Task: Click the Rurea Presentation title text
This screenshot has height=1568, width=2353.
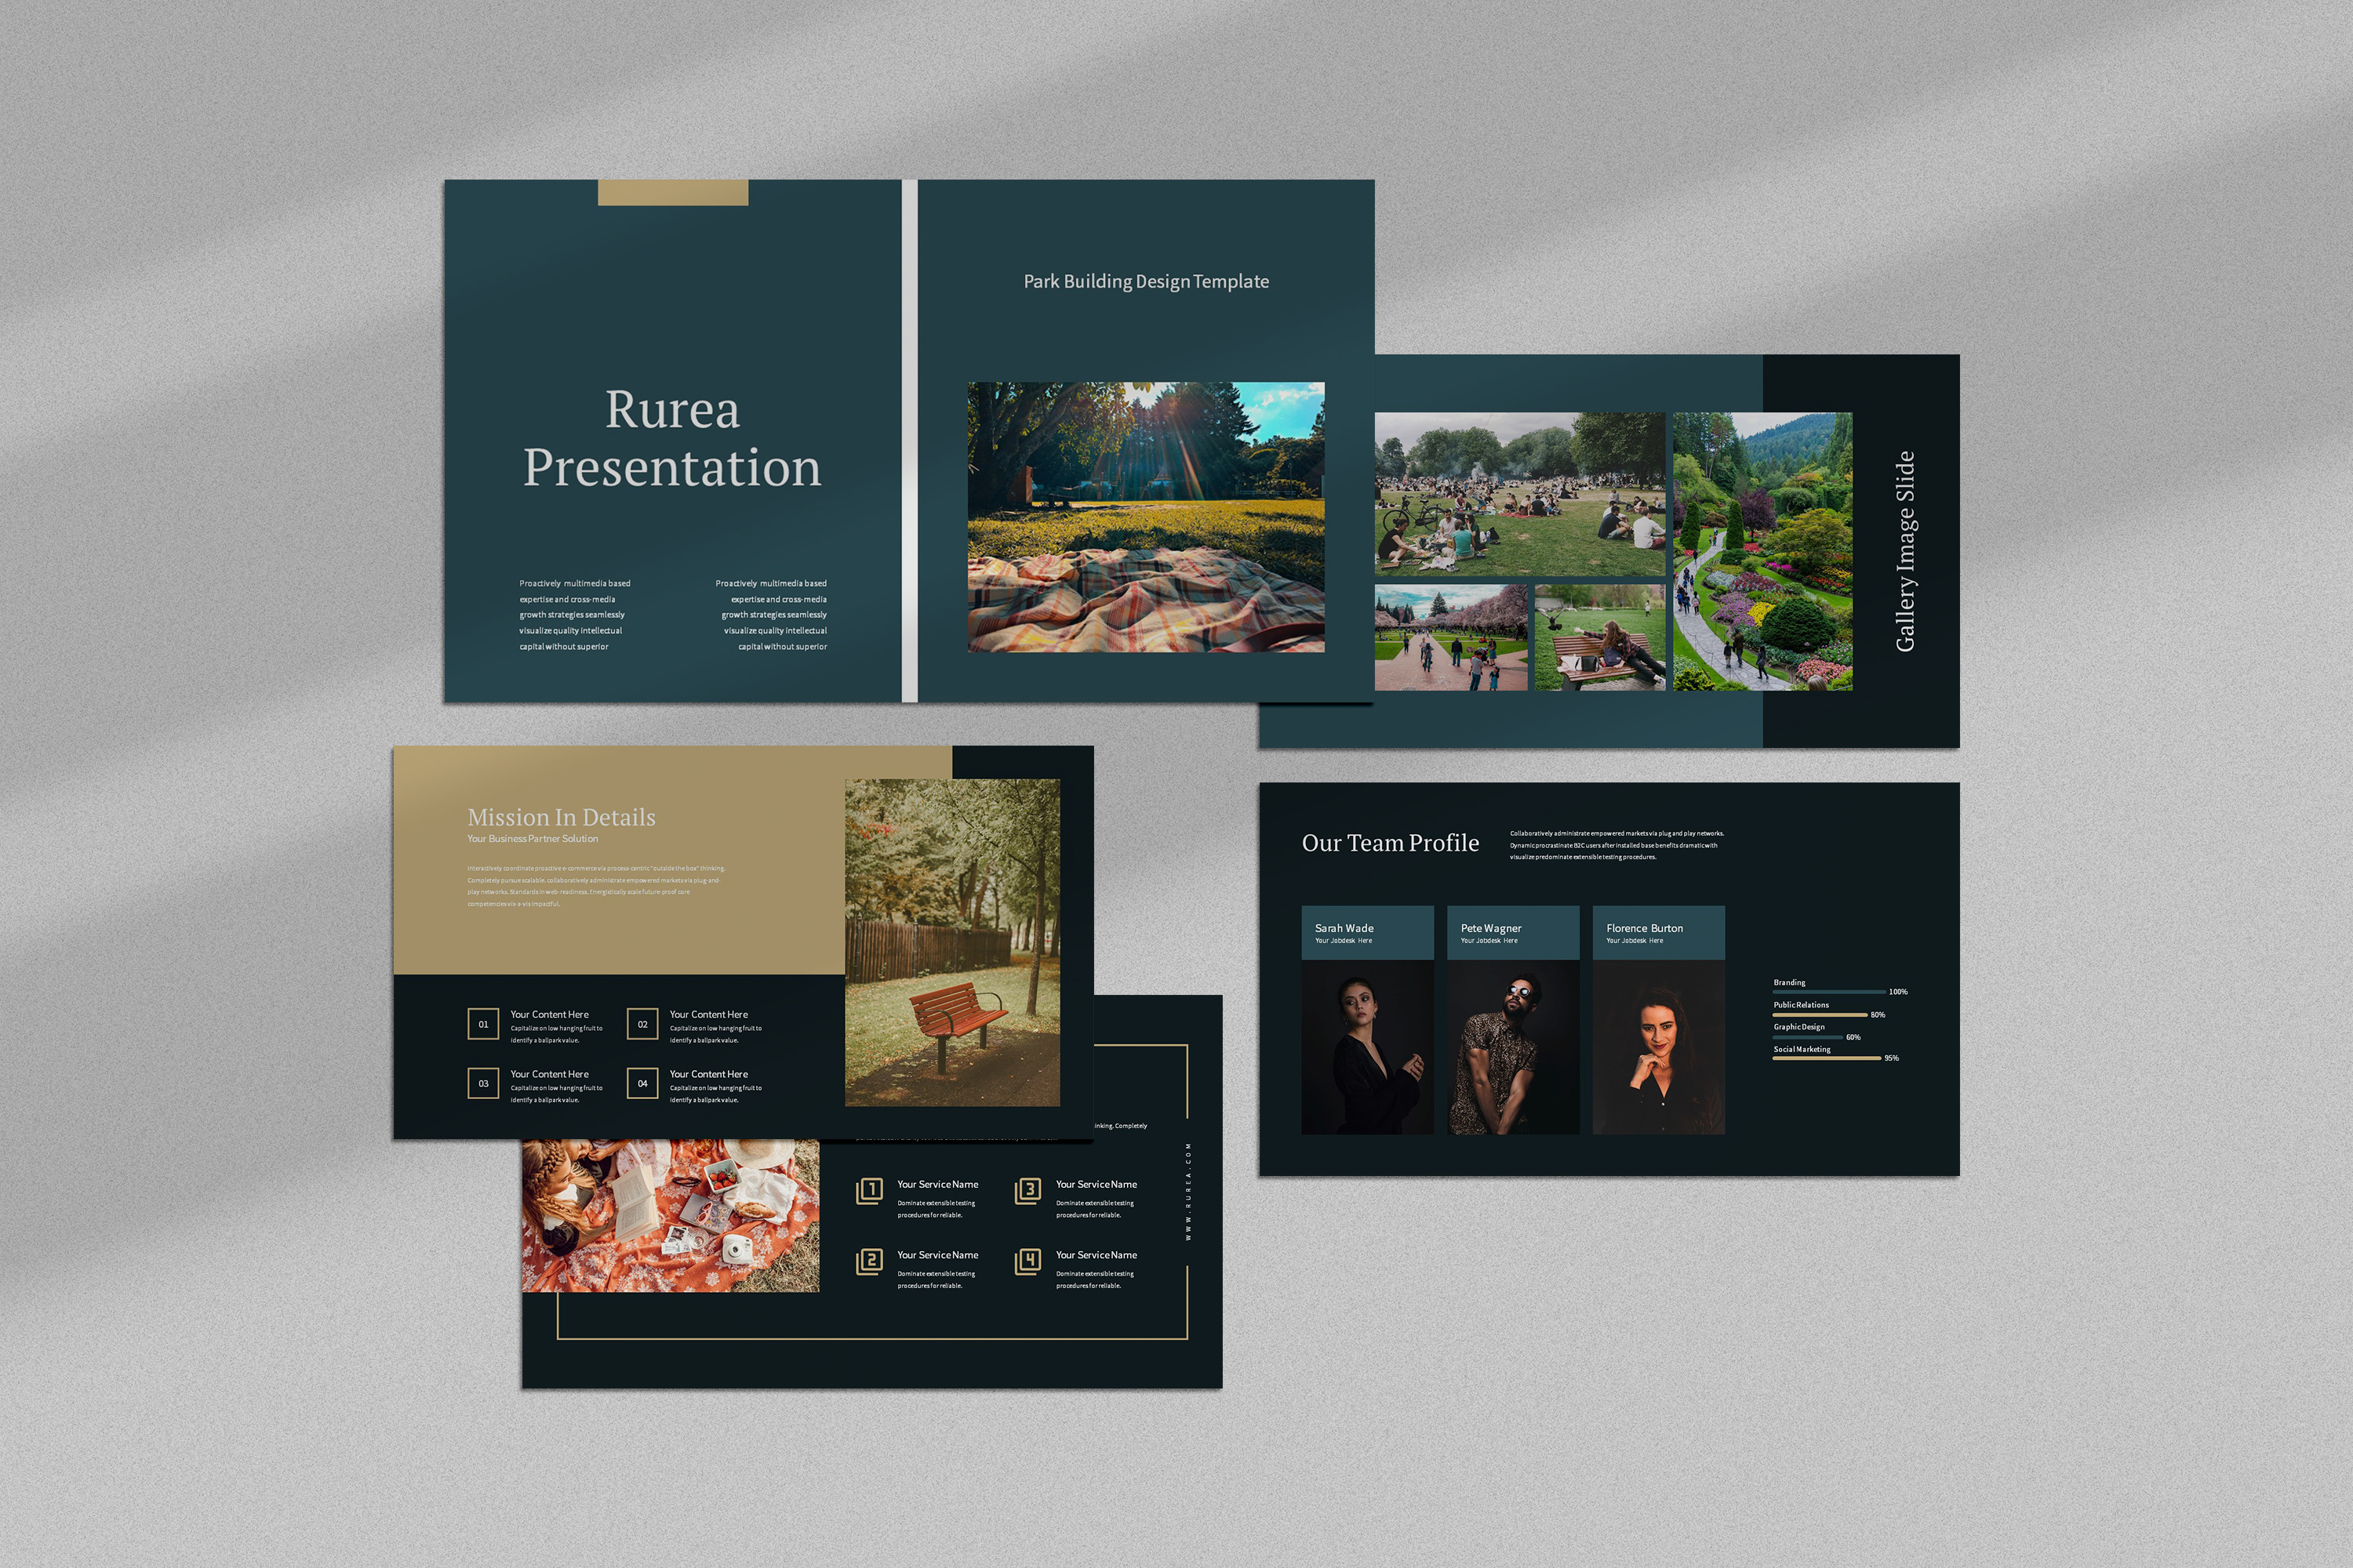Action: click(672, 438)
